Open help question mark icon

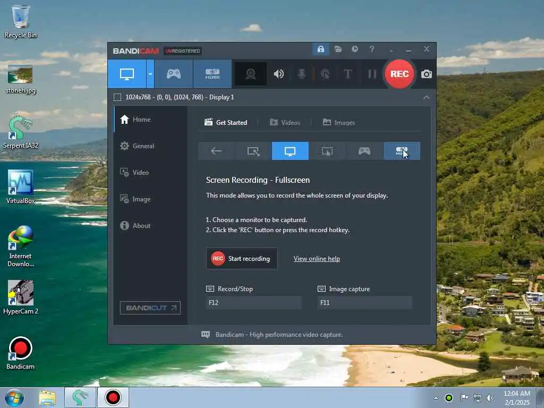coord(371,49)
